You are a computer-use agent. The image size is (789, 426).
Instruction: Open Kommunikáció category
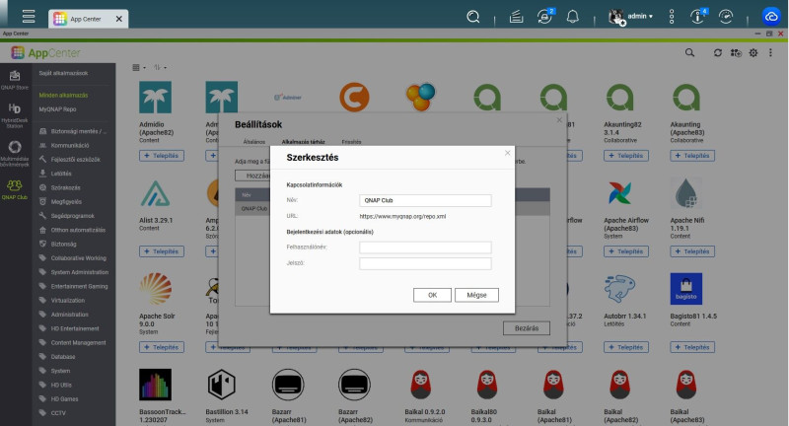coord(64,145)
